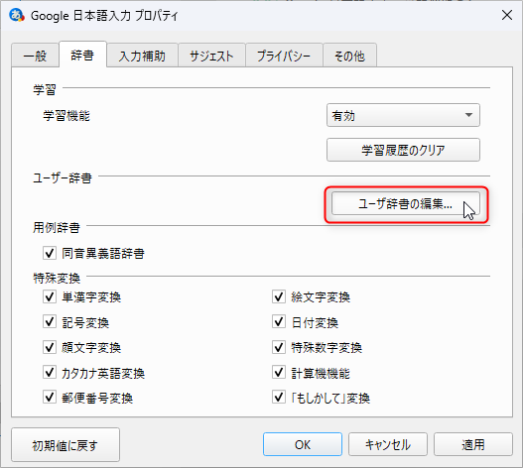Open ユーザ辞書の編集... button
523x468 pixels.
405,203
